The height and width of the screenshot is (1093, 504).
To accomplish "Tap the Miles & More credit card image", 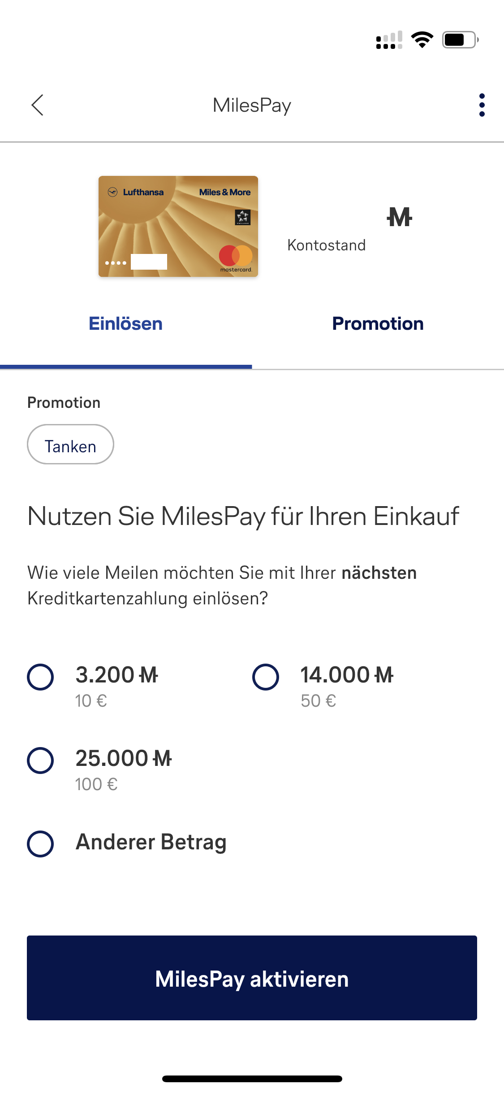I will pyautogui.click(x=178, y=226).
